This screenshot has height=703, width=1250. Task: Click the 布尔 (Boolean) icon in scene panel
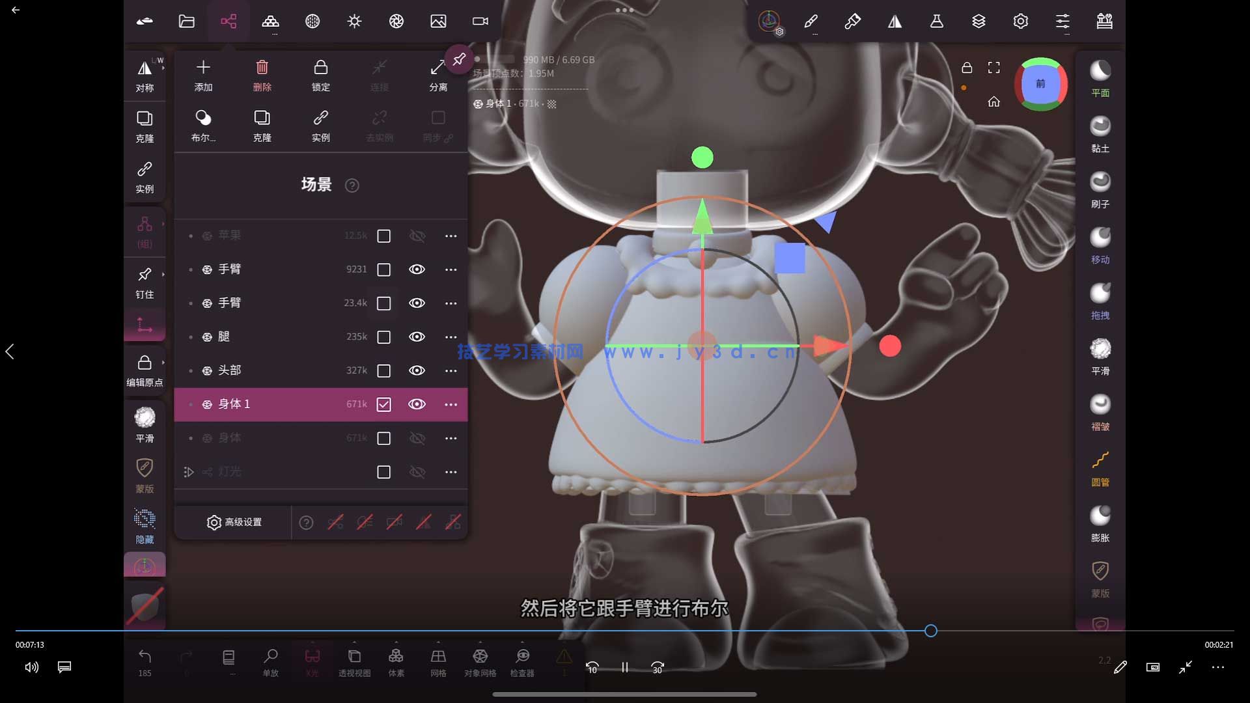tap(203, 118)
